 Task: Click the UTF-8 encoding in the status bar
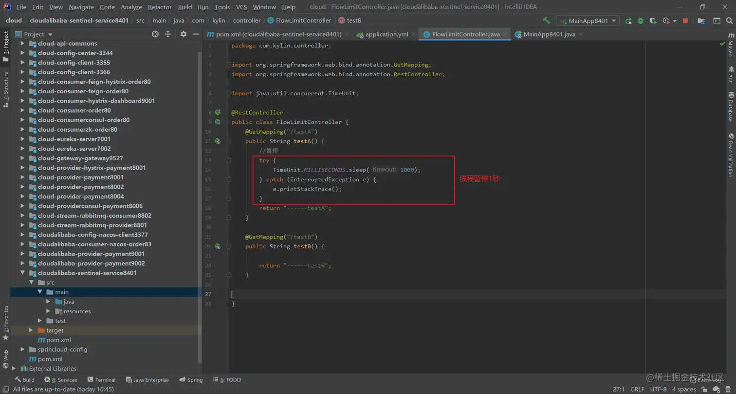[x=658, y=389]
